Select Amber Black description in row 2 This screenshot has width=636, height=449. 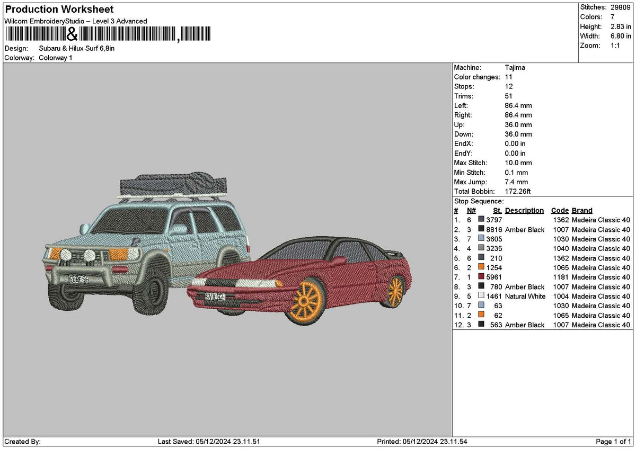point(525,230)
